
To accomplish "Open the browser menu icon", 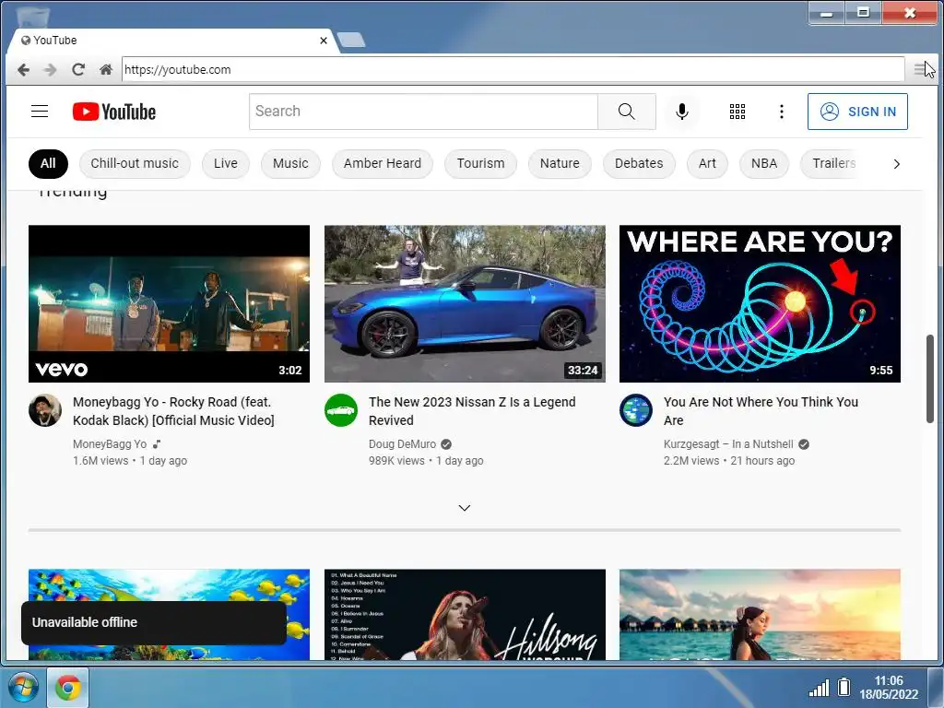I will [x=919, y=69].
